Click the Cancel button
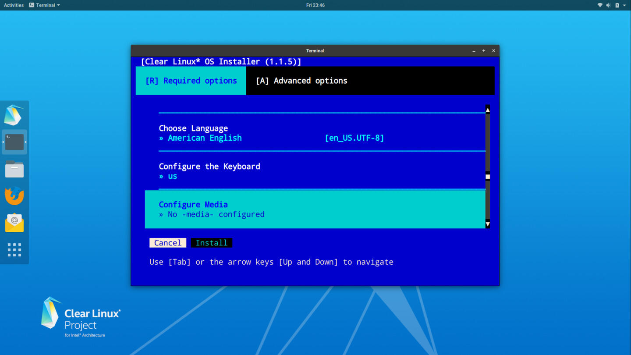 tap(168, 243)
